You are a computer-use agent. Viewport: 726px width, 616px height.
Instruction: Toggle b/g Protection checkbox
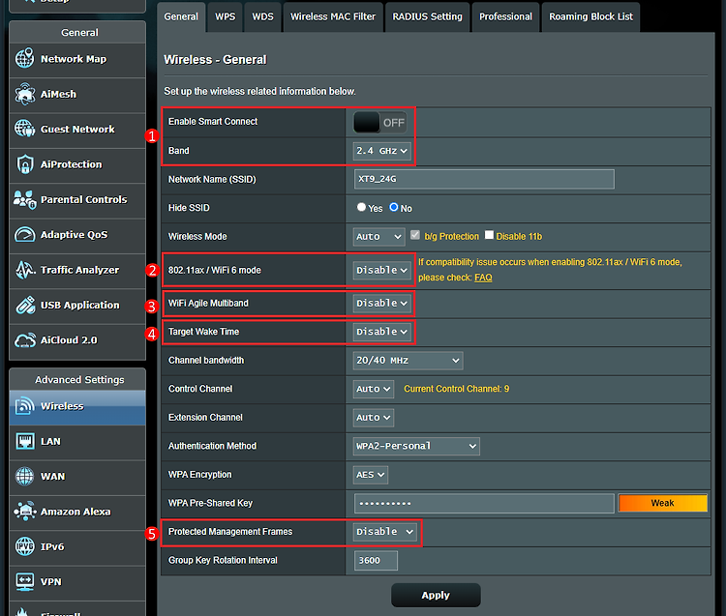point(415,235)
